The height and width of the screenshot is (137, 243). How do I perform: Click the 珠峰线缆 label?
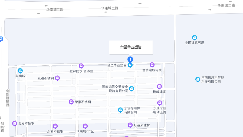pyautogui.click(x=159, y=92)
